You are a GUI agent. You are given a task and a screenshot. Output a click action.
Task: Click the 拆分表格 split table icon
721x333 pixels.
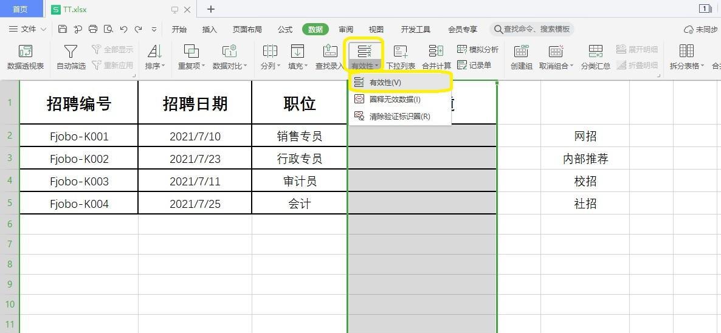686,51
